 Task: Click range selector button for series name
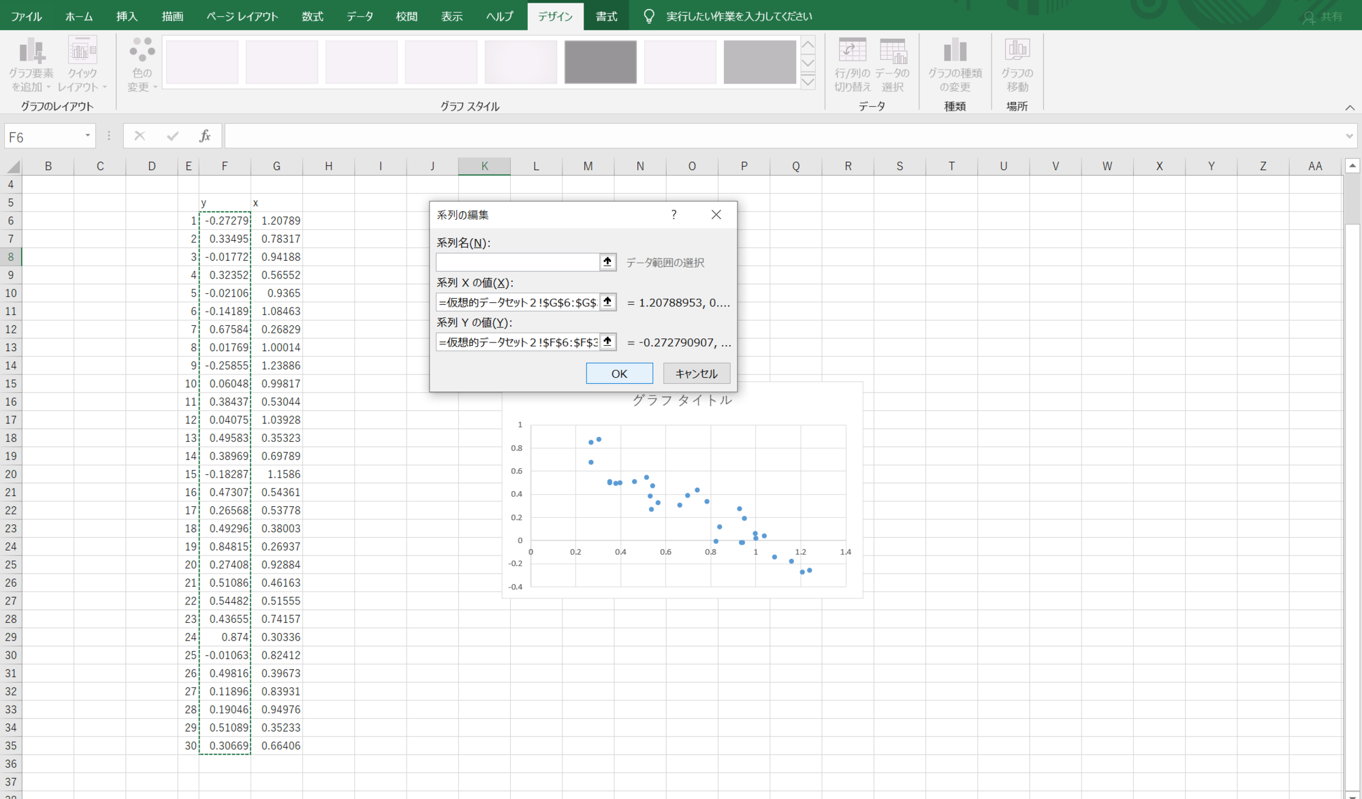point(607,262)
